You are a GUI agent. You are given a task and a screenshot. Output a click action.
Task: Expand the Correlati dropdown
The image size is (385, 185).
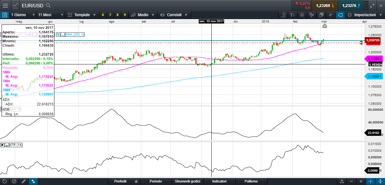(x=174, y=15)
